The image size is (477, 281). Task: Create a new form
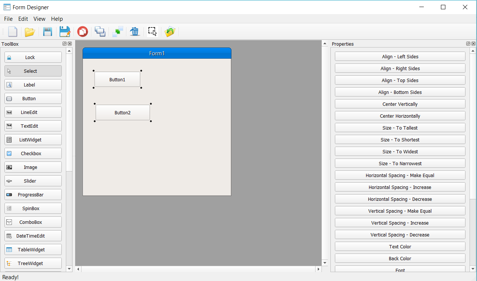click(13, 32)
